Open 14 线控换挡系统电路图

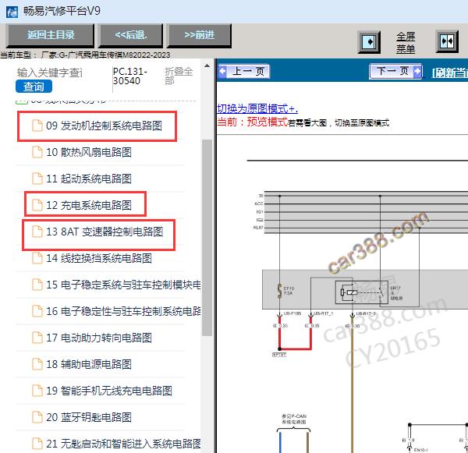click(x=99, y=258)
